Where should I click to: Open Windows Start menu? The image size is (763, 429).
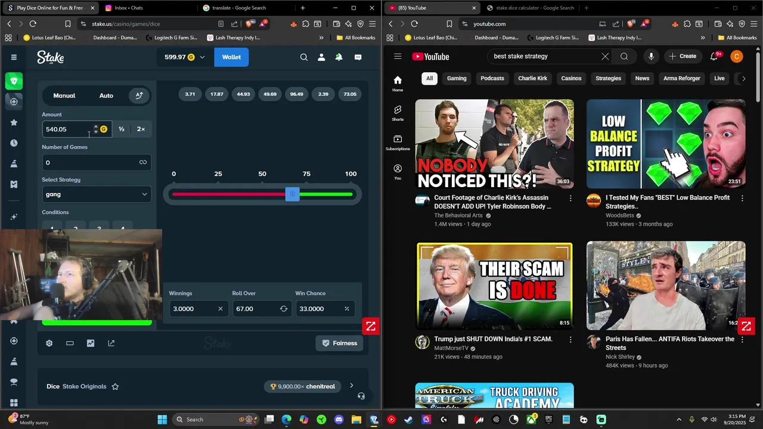[x=162, y=419]
